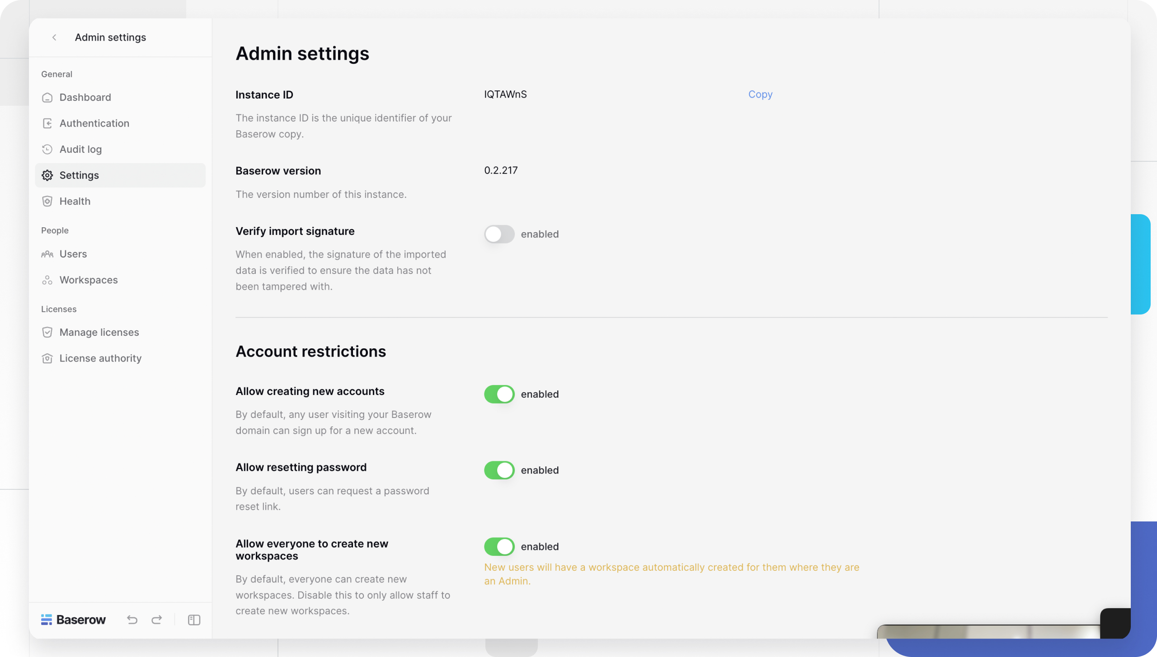This screenshot has height=657, width=1157.
Task: Open Health via the shield icon
Action: 47,201
